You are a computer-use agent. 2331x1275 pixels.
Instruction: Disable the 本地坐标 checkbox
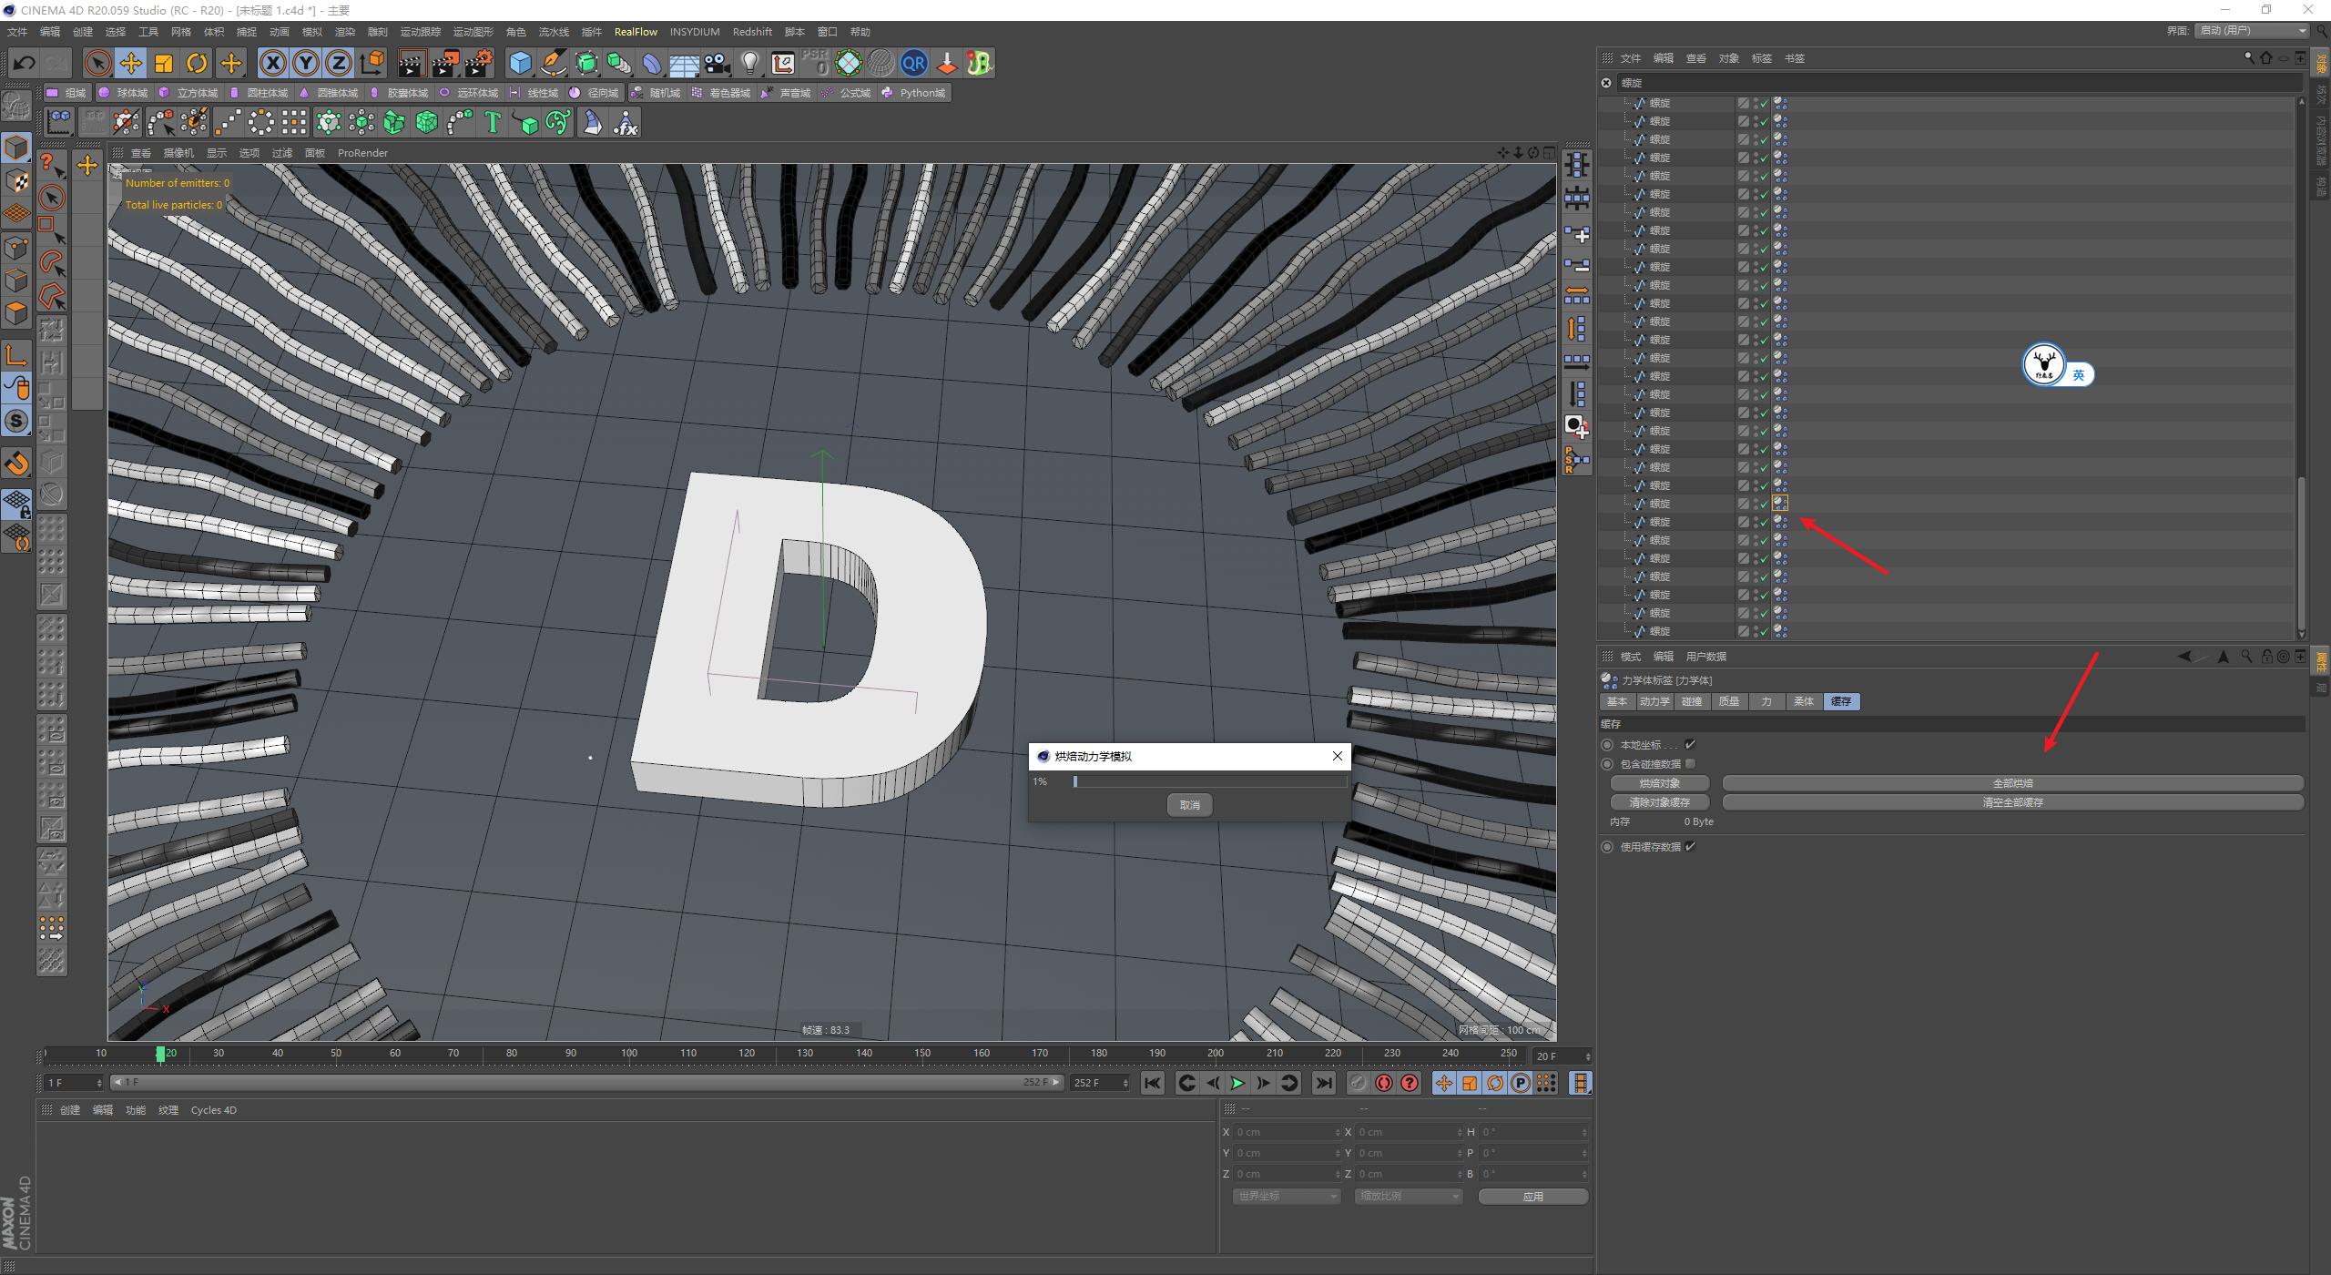[x=1691, y=744]
